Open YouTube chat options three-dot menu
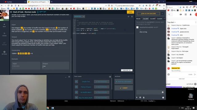Viewport: 197px width, 110px height. (196, 22)
